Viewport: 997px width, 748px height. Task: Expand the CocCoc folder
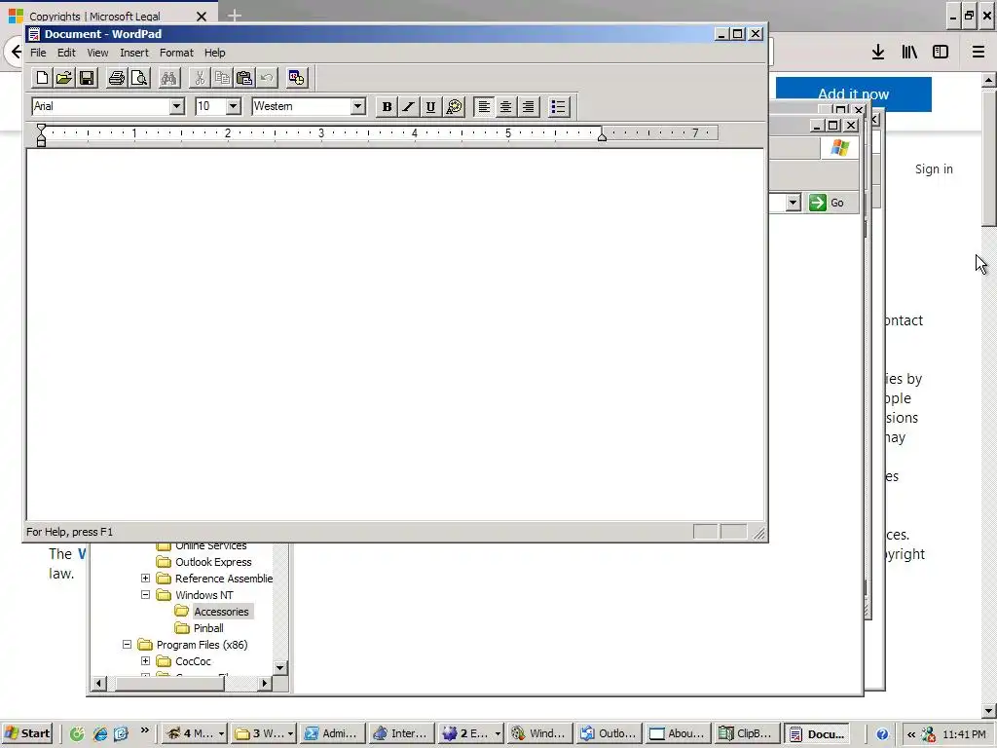(146, 661)
